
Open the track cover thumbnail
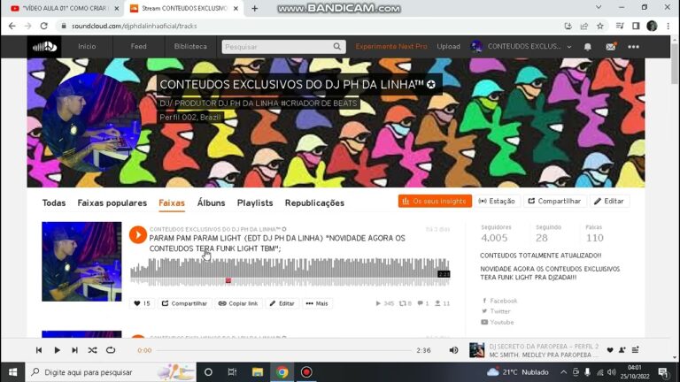click(81, 261)
